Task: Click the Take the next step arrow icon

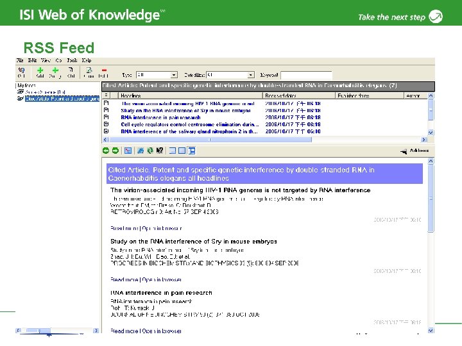Action: 436,17
